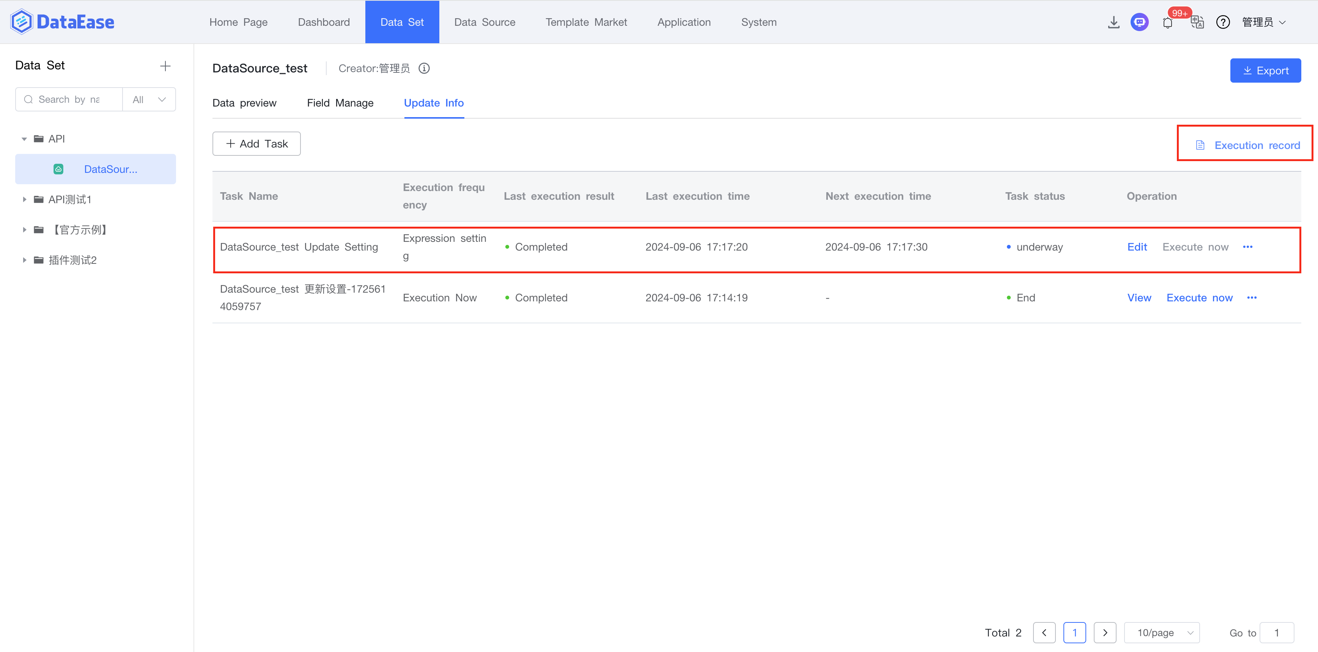Open more options for Update Setting task

coord(1247,247)
